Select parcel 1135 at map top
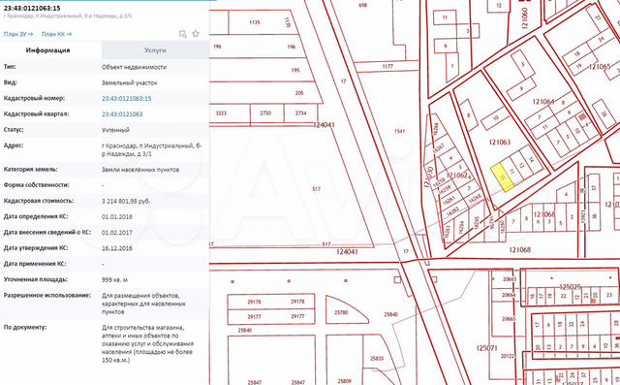Screen dimensions: 620x385 click(255, 22)
